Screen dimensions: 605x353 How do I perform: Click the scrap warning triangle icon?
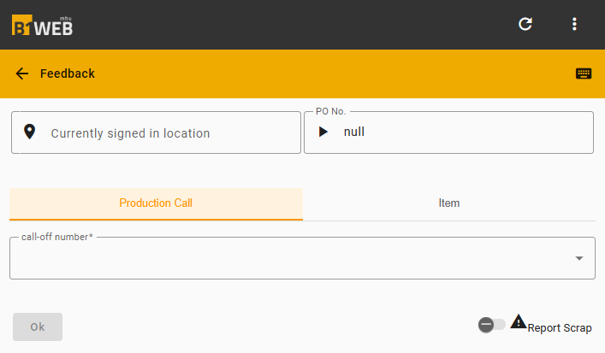click(x=519, y=321)
